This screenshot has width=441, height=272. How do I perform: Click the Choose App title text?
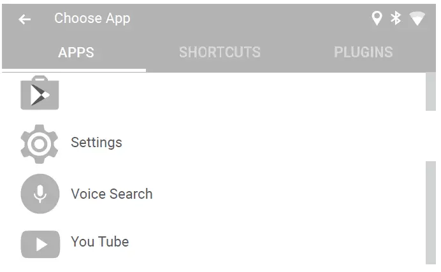(92, 18)
